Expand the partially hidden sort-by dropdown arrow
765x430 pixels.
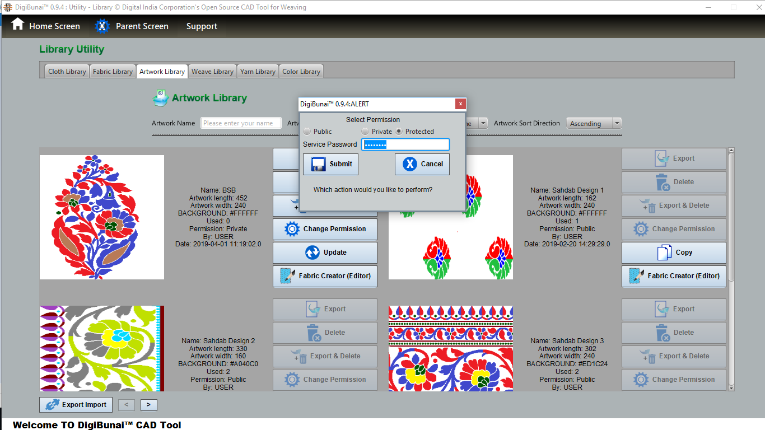point(483,123)
